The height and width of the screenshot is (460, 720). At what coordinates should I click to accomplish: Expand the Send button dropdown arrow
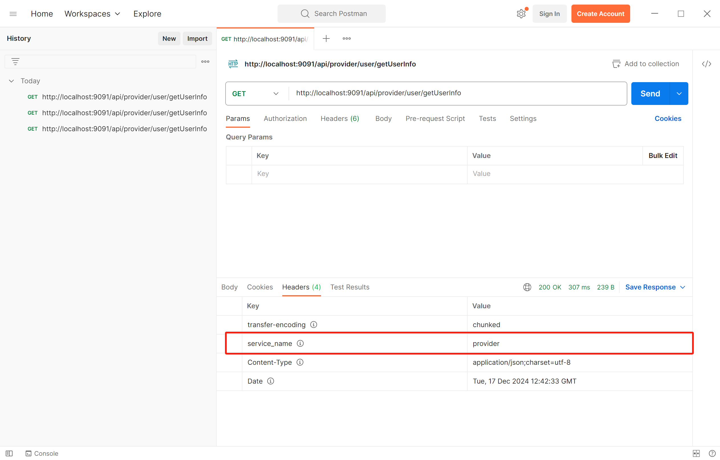(x=679, y=94)
